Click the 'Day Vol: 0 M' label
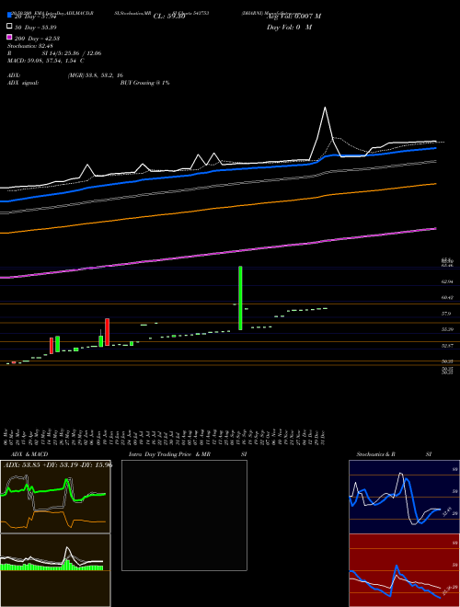 pyautogui.click(x=289, y=28)
